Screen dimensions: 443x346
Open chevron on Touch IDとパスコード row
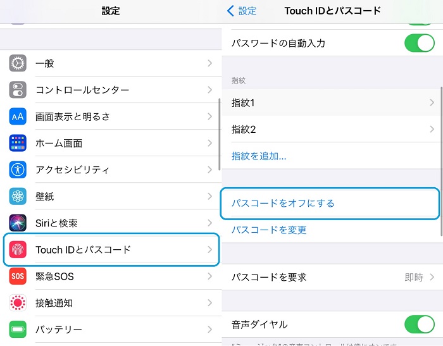(209, 249)
